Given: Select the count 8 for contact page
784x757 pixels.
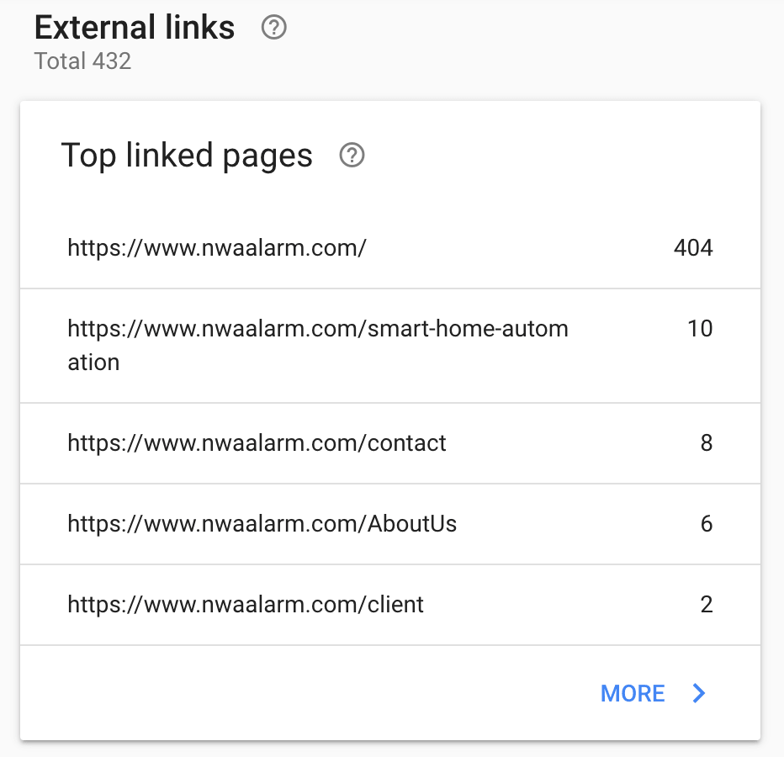Looking at the screenshot, I should [x=707, y=442].
